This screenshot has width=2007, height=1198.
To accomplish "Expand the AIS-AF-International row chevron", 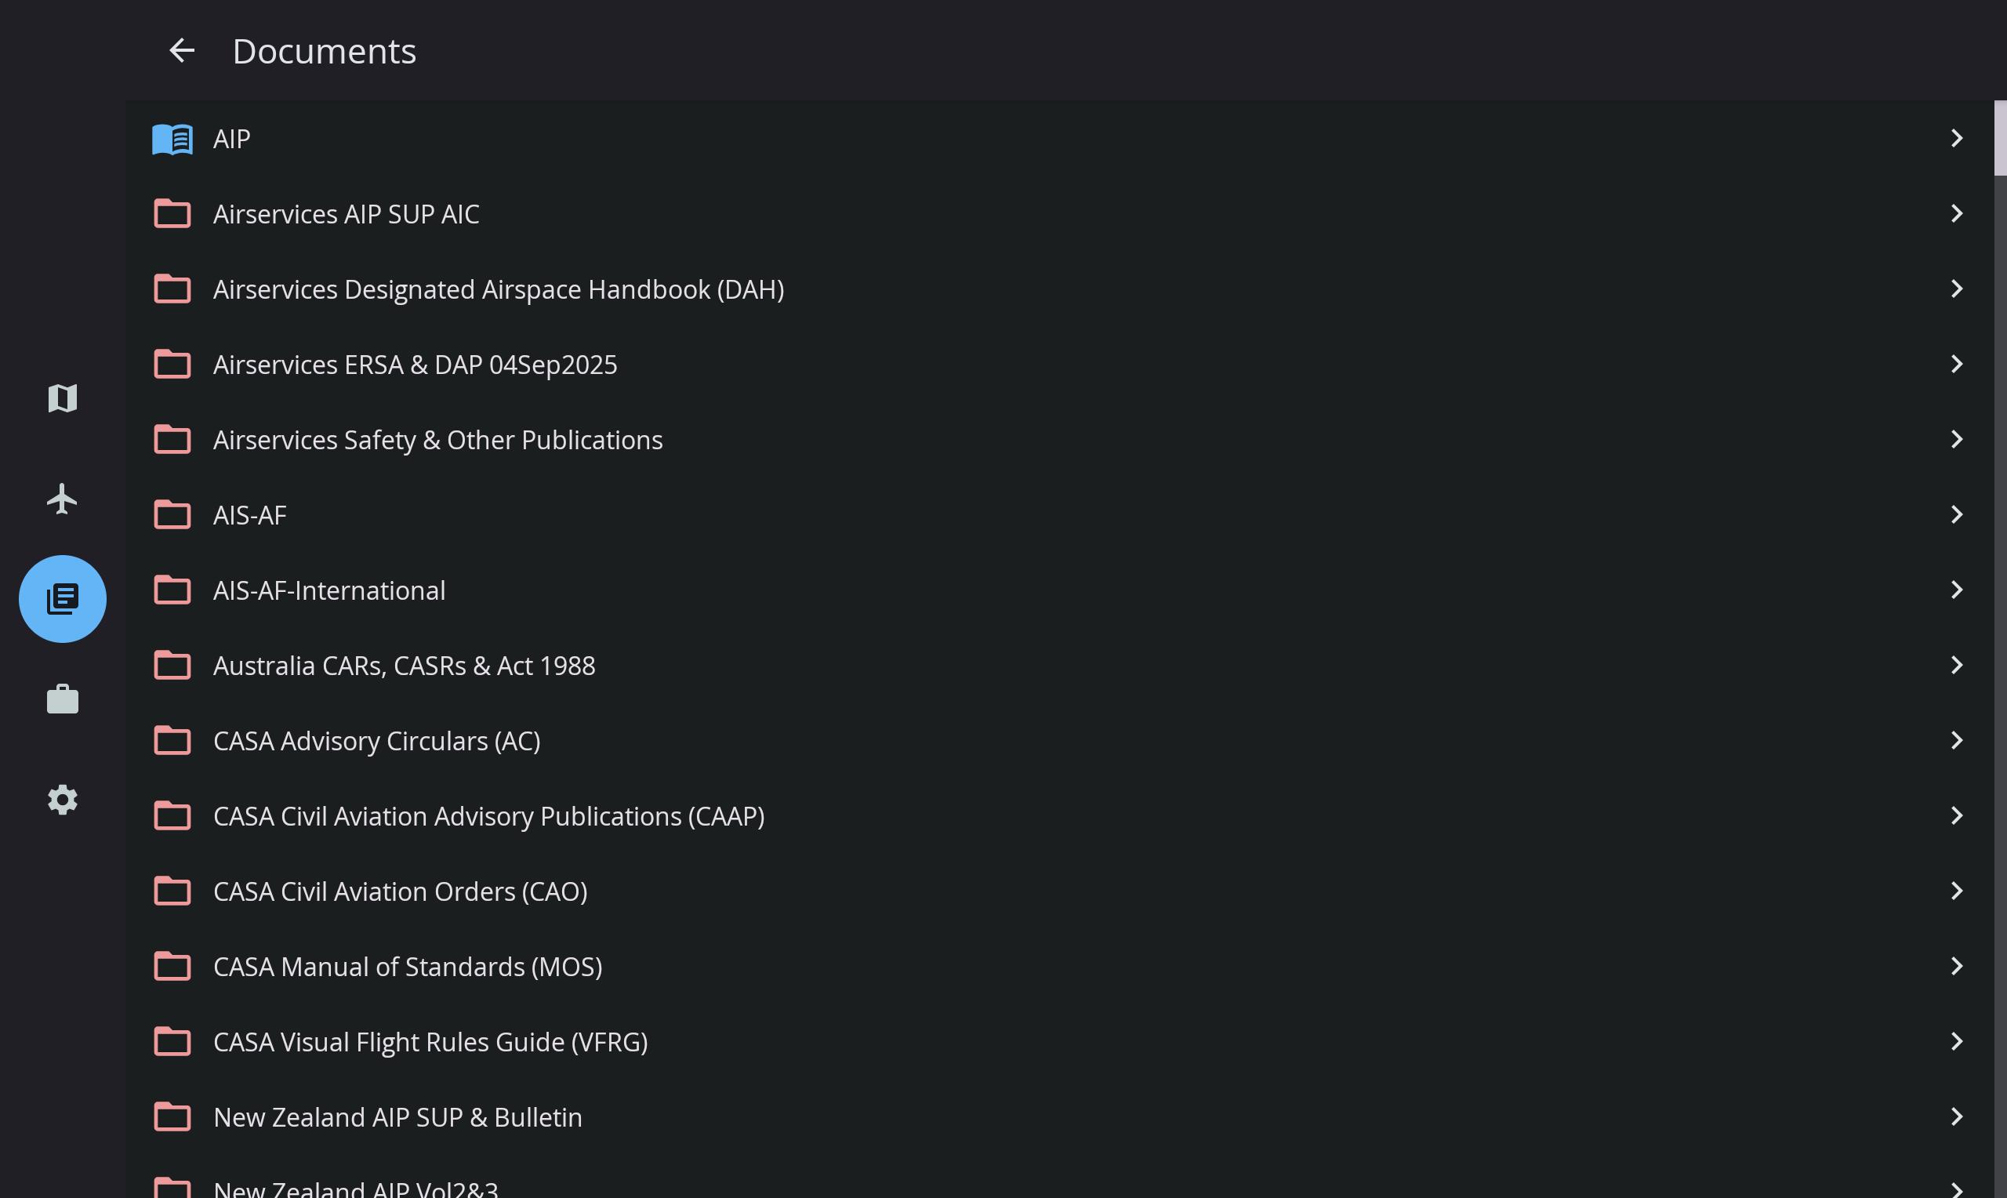I will 1956,590.
